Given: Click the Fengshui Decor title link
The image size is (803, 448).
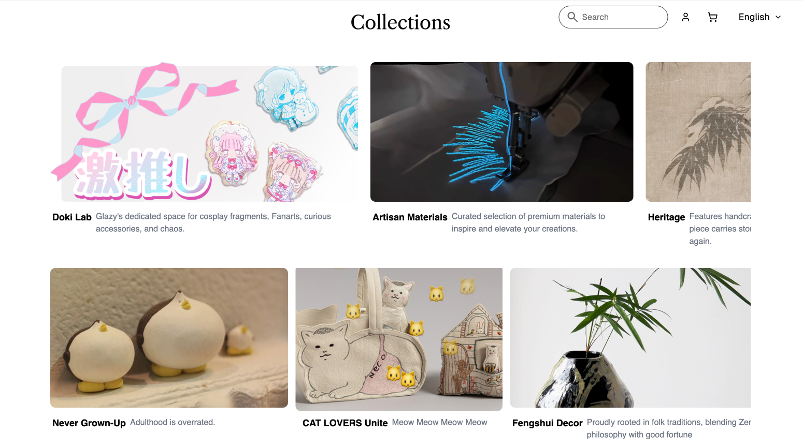Looking at the screenshot, I should click(547, 423).
